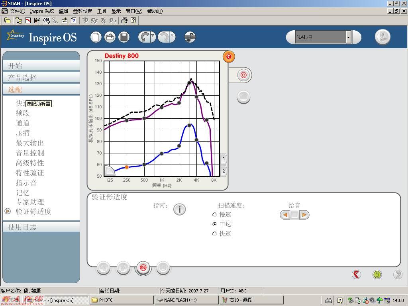Click the NOAH folder toolbar icon
The height and width of the screenshot is (306, 408).
pyautogui.click(x=7, y=20)
